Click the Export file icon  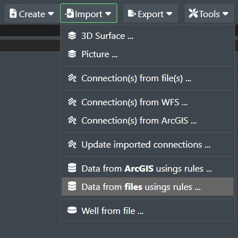(x=132, y=14)
